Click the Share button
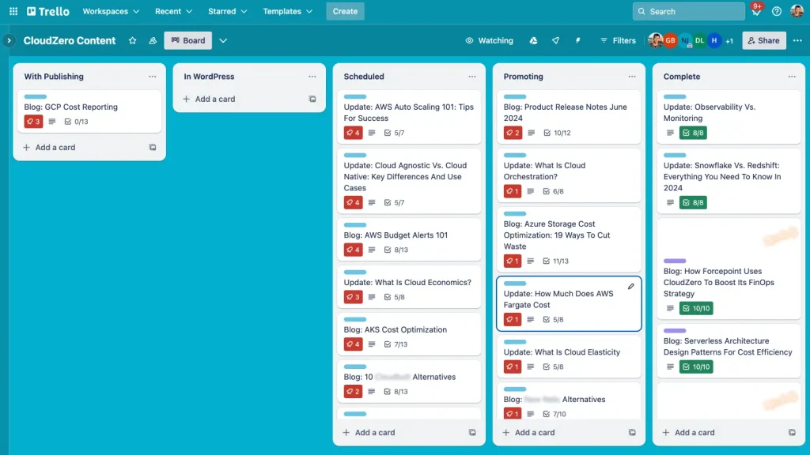Viewport: 810px width, 455px height. tap(763, 40)
